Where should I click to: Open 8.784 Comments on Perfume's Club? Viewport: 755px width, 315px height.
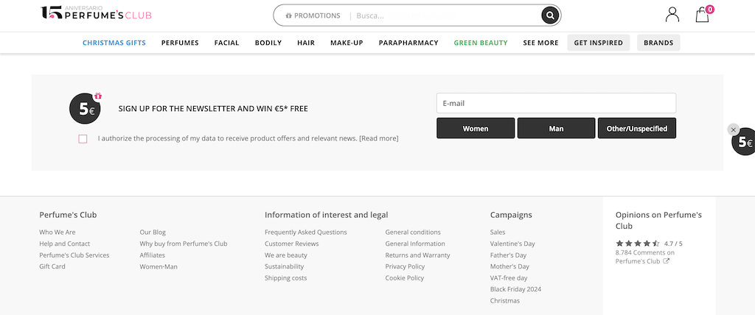pyautogui.click(x=644, y=257)
